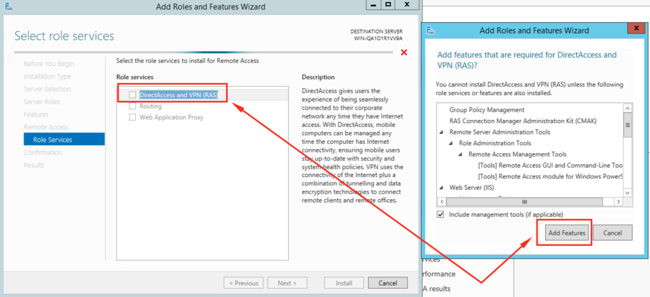Click the features list scroll-up arrow
Viewport: 650px width, 297px height.
[x=628, y=109]
